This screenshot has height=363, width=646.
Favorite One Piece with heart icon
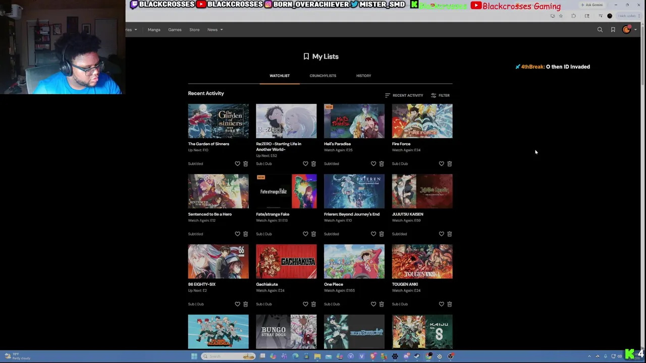[373, 304]
